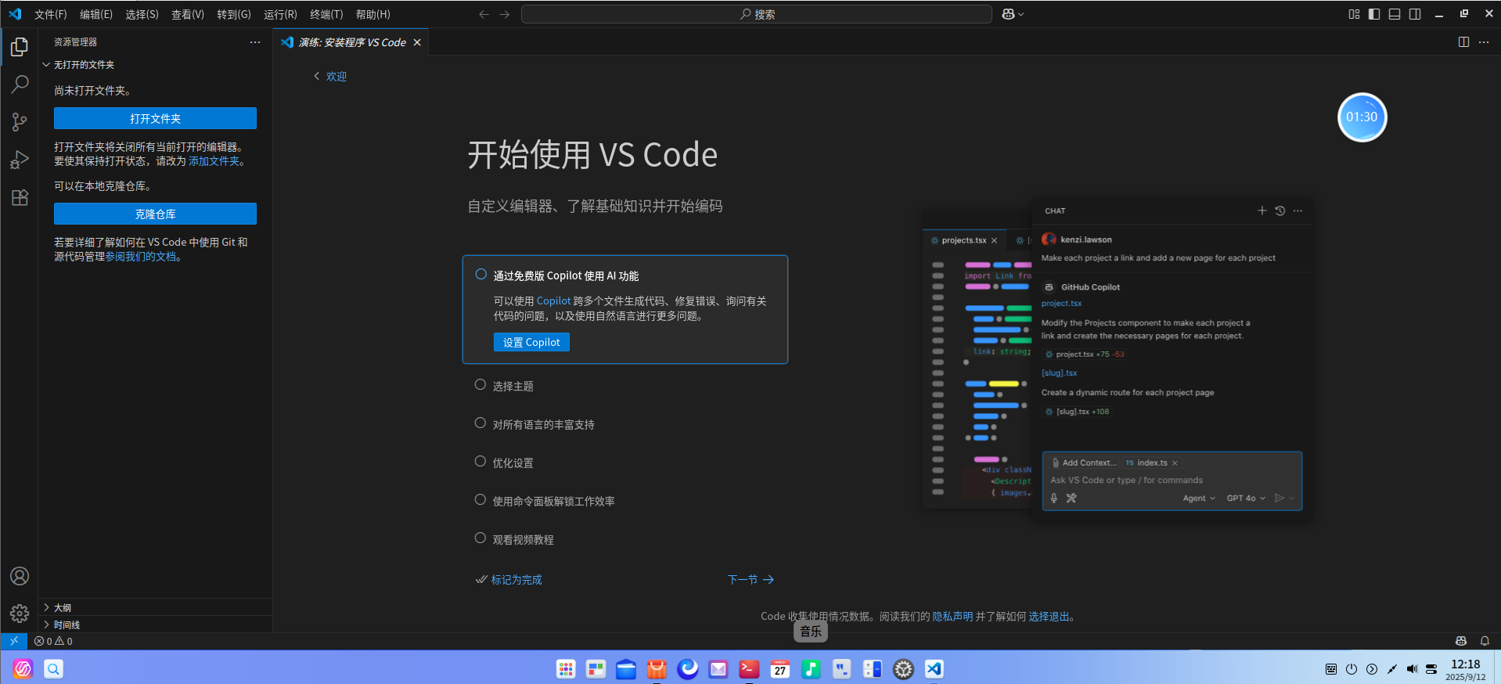Viewport: 1501px width, 684px height.
Task: Follow the 添加文件夹 link
Action: coord(214,161)
